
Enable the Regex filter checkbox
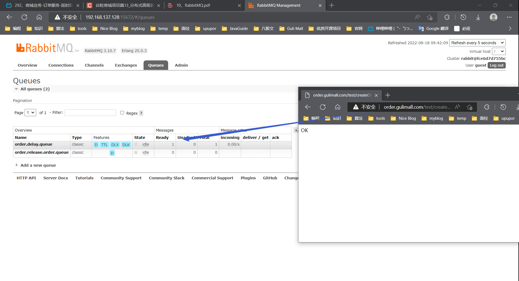[x=122, y=113]
